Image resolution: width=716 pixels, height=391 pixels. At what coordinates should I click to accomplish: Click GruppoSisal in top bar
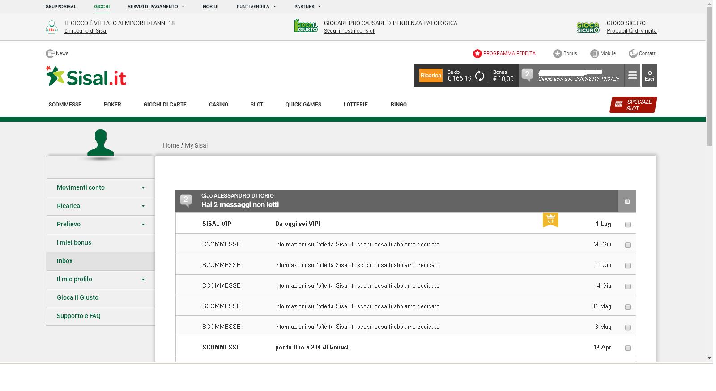pyautogui.click(x=61, y=7)
